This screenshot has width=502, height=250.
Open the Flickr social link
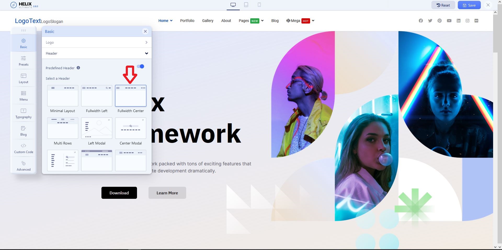pos(476,21)
